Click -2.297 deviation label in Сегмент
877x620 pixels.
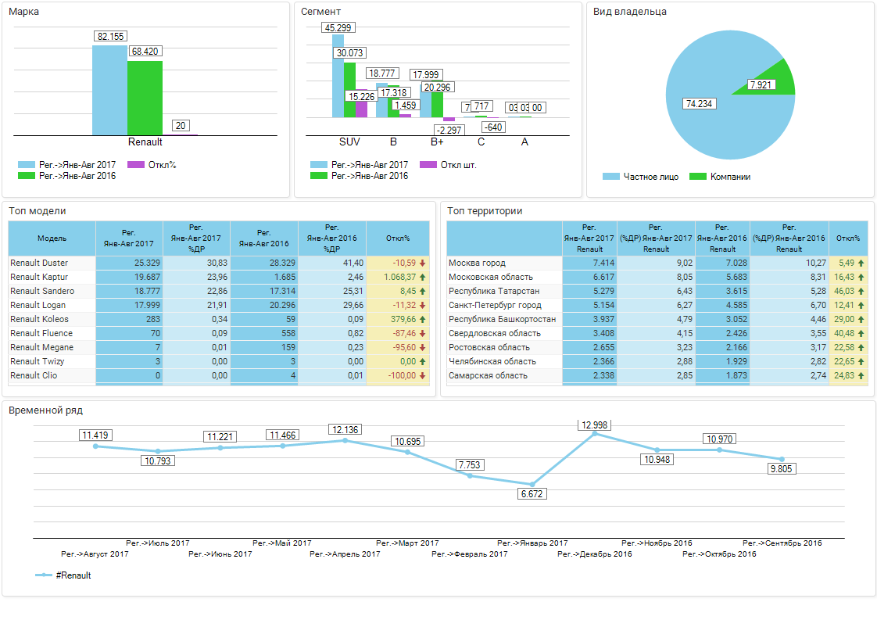449,131
